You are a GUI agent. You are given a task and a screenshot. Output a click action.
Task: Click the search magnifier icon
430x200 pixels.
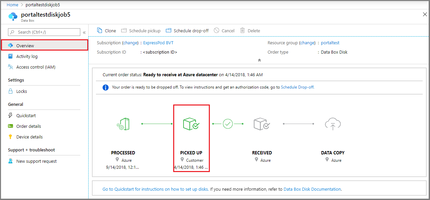coord(12,32)
